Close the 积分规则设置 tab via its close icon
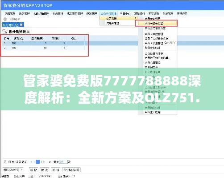This screenshot has width=224, height=178. (x=21, y=25)
